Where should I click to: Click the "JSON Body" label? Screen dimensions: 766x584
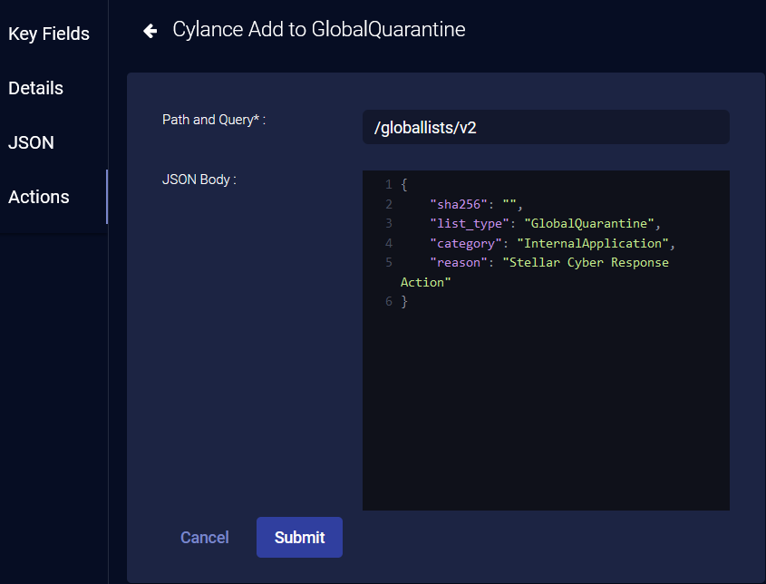[x=199, y=180]
